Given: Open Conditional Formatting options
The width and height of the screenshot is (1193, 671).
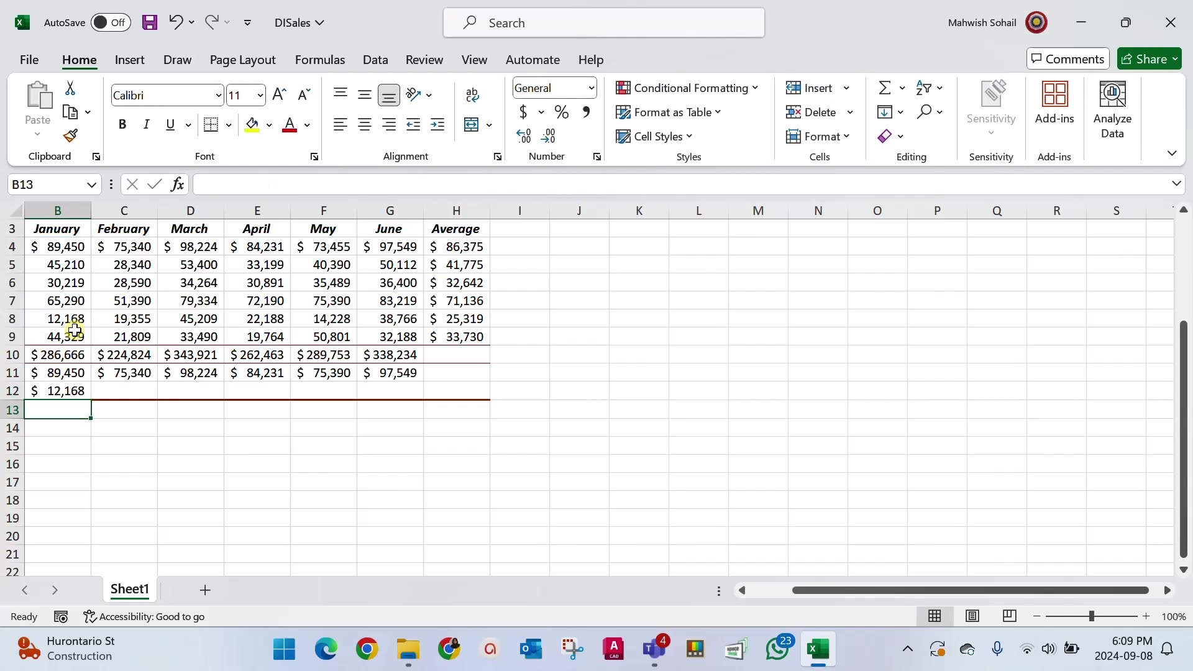Looking at the screenshot, I should pyautogui.click(x=688, y=88).
